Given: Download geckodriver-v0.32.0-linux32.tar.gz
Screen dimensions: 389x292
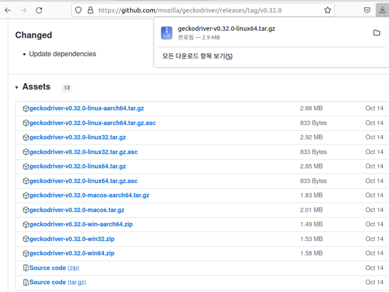Looking at the screenshot, I should click(x=78, y=137).
